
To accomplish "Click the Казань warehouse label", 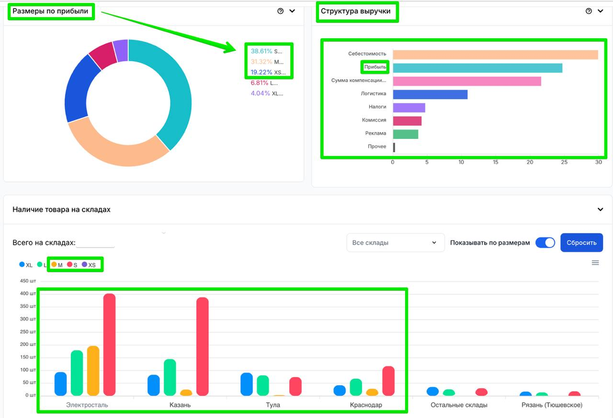I will point(180,405).
